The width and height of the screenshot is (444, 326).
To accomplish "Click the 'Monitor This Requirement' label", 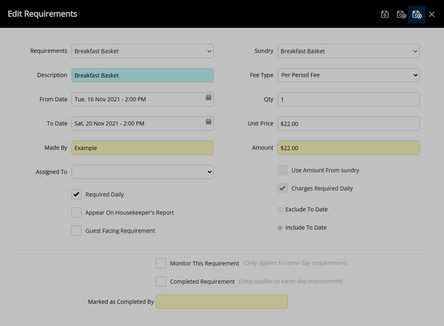I will 204,263.
